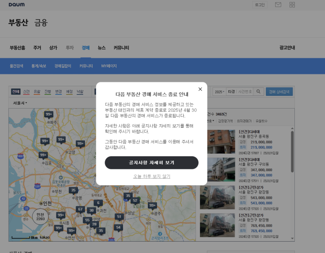Toggle the 유찰 filter
325x253 pixels.
pos(37,92)
